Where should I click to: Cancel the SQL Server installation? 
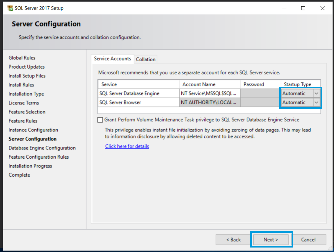pyautogui.click(x=309, y=239)
